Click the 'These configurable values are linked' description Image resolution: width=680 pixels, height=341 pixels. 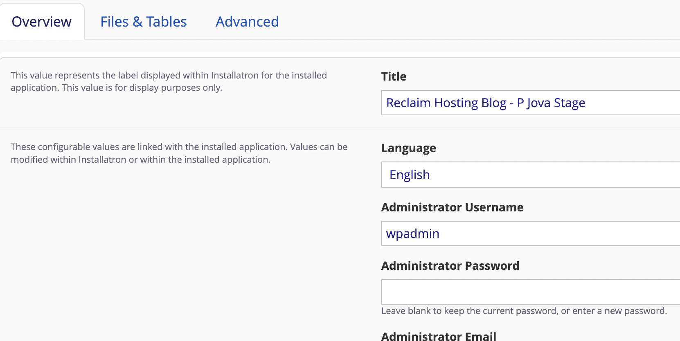(179, 153)
